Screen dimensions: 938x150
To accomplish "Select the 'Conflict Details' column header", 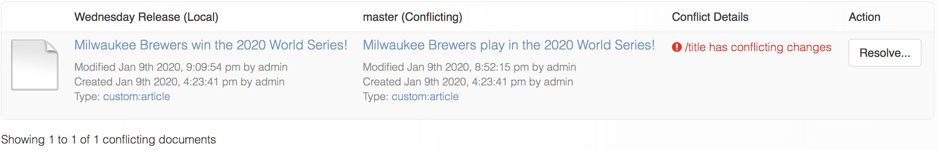I will (710, 17).
